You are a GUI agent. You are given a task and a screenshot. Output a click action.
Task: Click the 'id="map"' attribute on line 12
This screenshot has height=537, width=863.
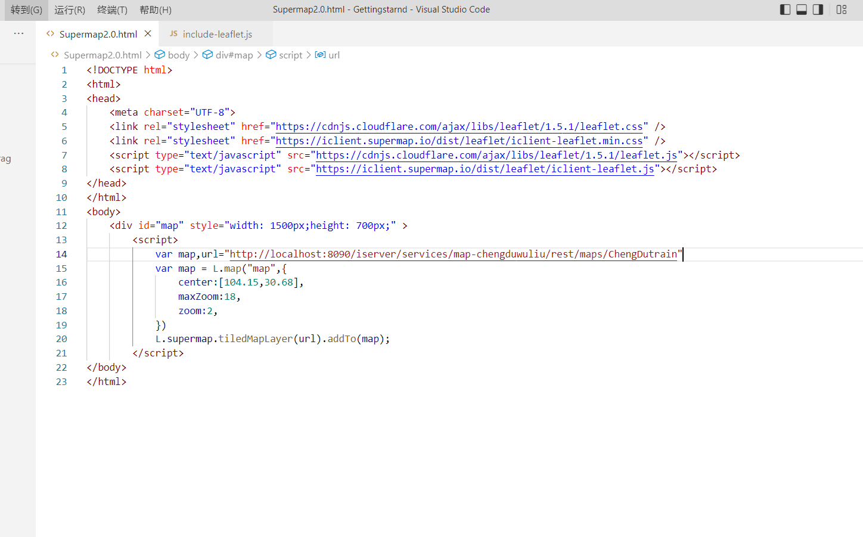tap(161, 225)
